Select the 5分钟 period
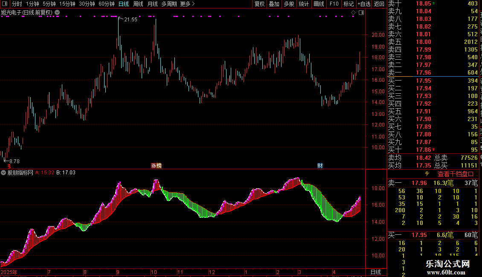Image resolution: width=482 pixels, height=277 pixels. point(49,4)
